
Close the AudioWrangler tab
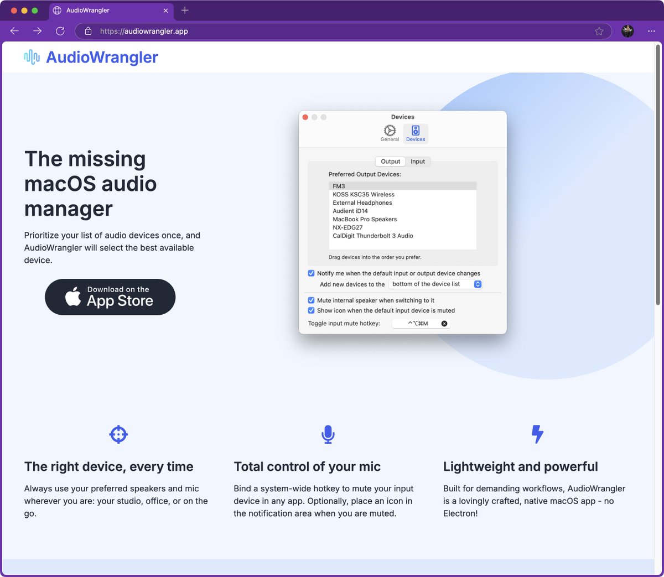coord(165,11)
